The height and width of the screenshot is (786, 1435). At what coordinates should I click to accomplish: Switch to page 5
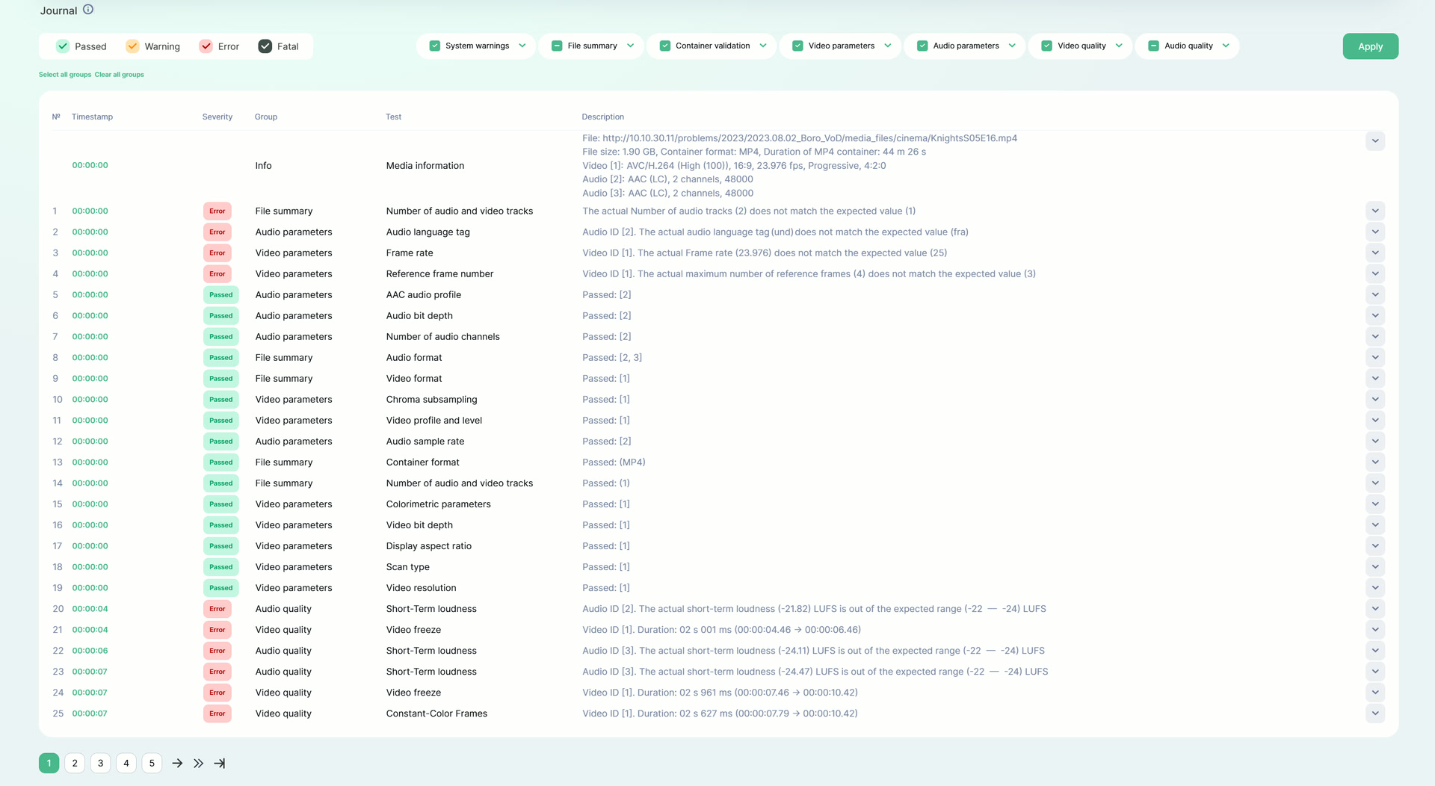click(x=152, y=763)
